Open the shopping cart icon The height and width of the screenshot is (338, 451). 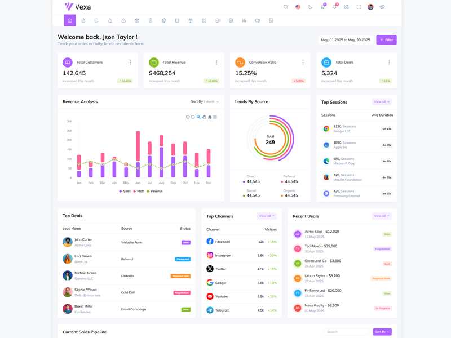click(x=322, y=7)
